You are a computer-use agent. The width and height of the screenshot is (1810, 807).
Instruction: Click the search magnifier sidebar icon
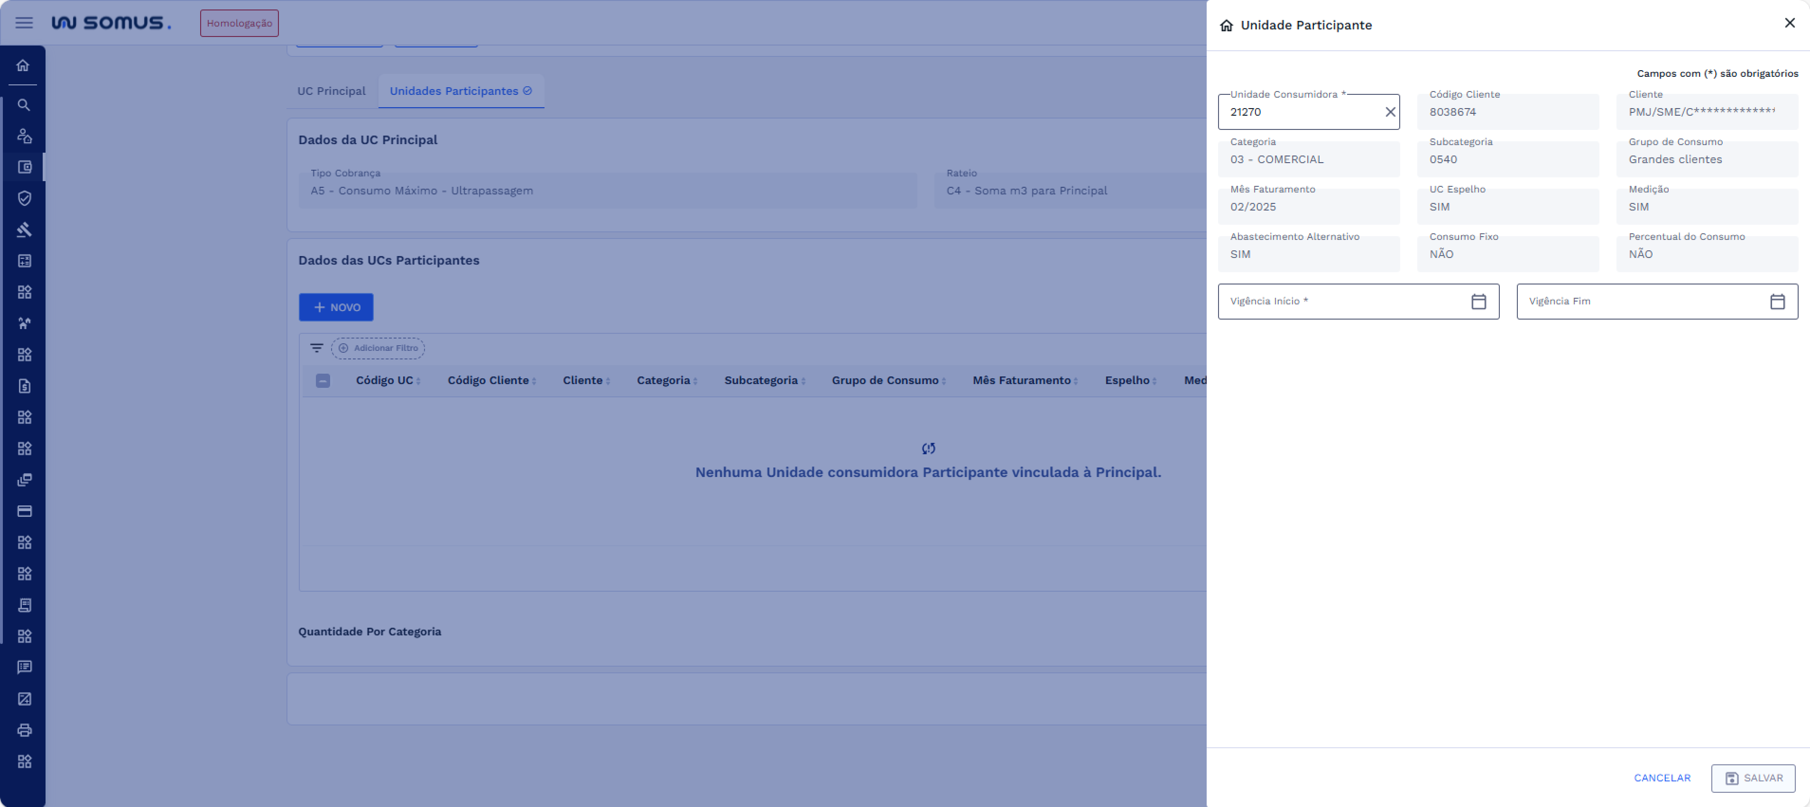click(x=24, y=105)
